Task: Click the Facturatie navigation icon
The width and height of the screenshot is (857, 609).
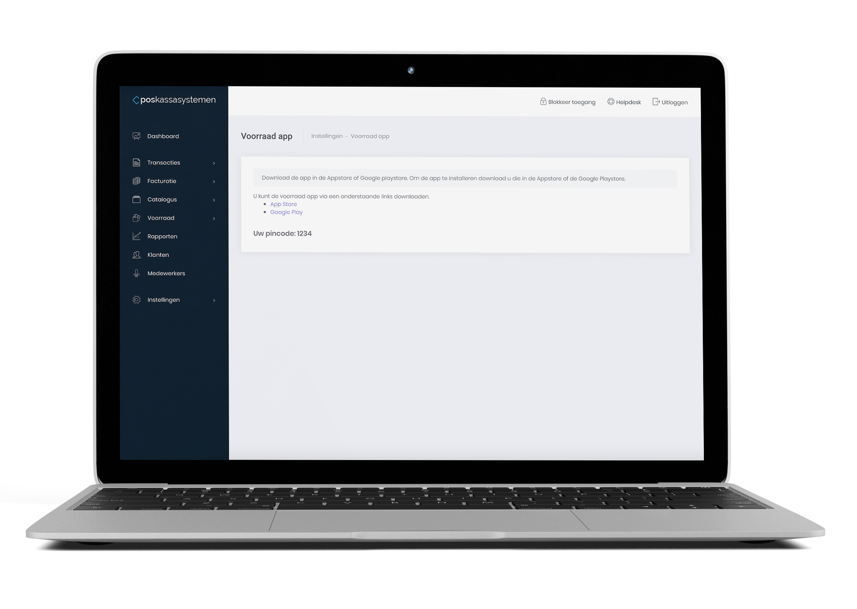Action: pos(137,181)
